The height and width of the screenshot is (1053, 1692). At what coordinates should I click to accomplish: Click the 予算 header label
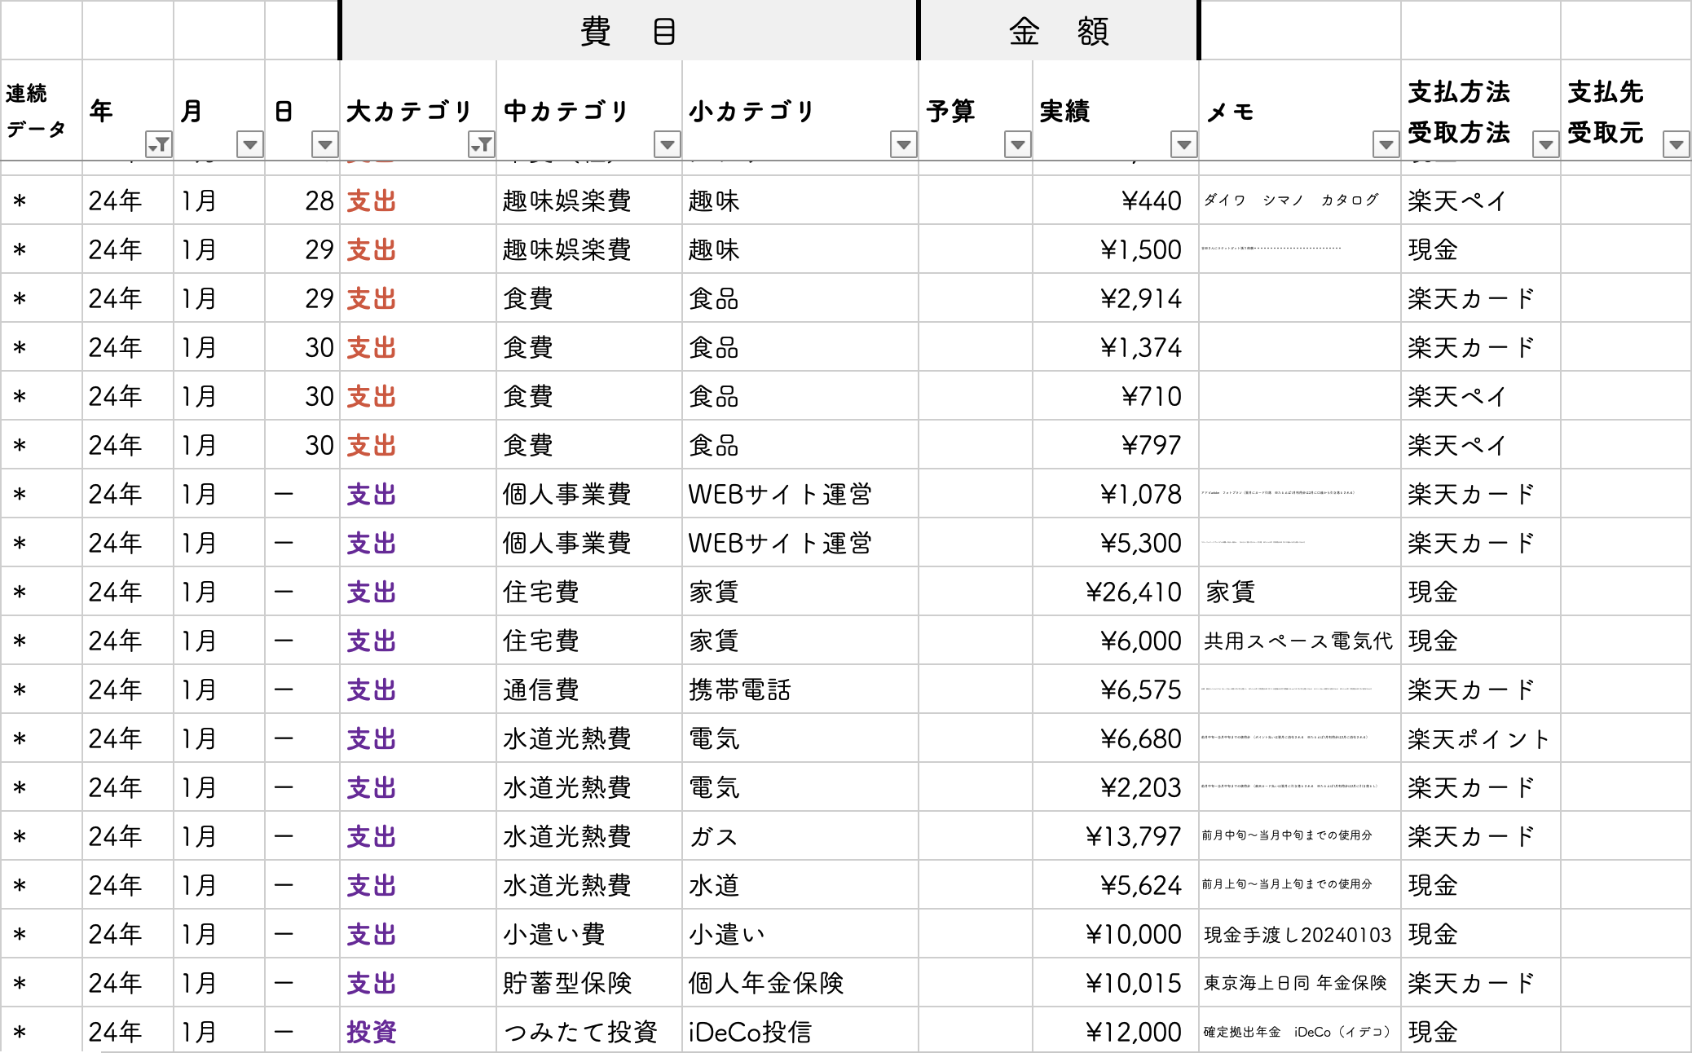pos(950,111)
